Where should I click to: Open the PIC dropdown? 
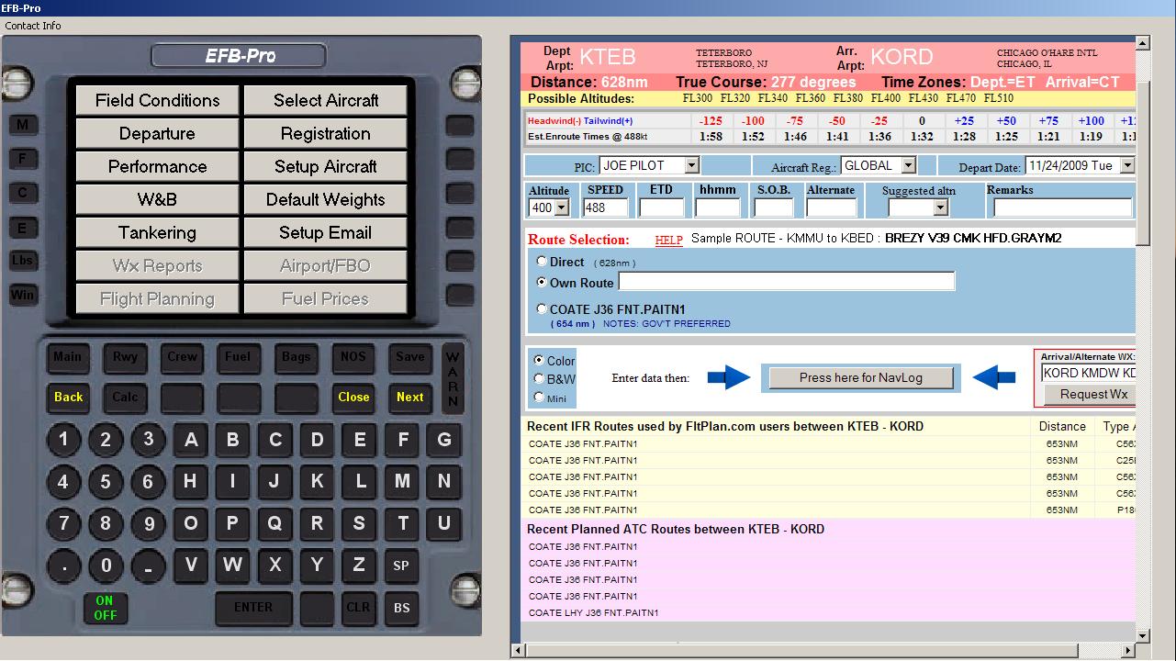pos(649,166)
